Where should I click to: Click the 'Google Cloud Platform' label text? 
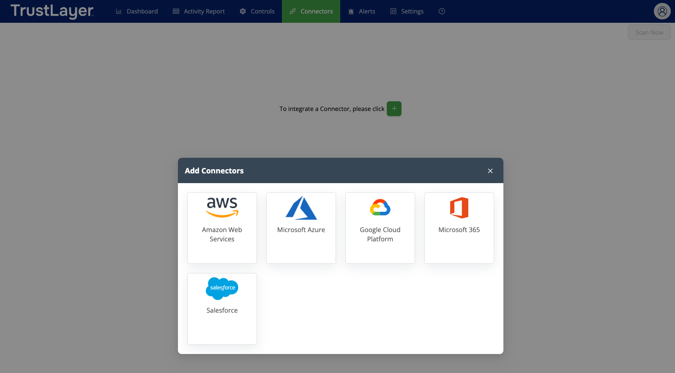click(x=380, y=234)
